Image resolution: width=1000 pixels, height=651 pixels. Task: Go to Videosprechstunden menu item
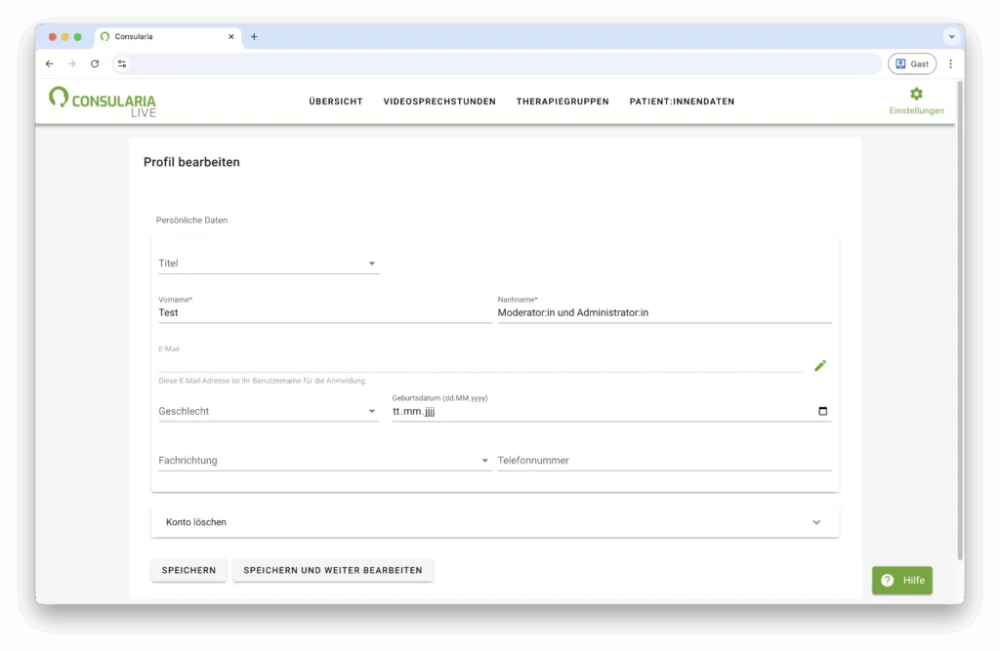click(439, 102)
